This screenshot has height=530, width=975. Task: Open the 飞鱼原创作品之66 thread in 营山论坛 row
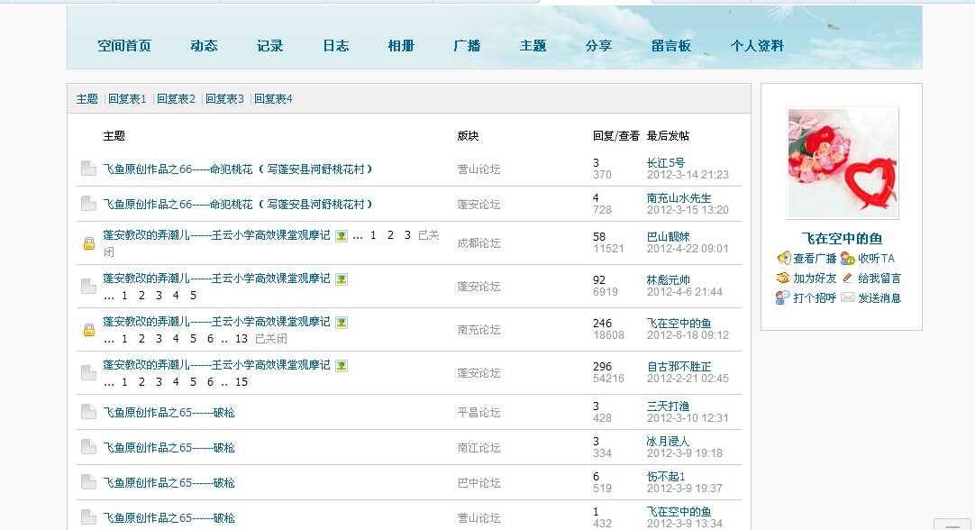tap(238, 169)
